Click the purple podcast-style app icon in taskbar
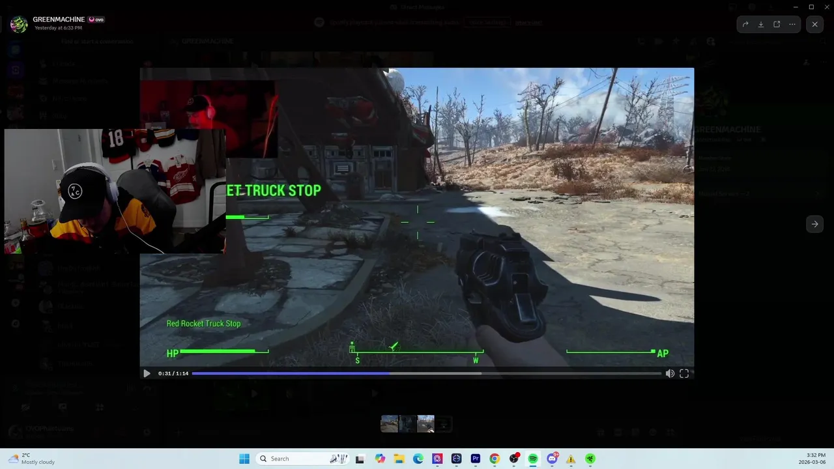Image resolution: width=834 pixels, height=469 pixels. click(x=437, y=459)
